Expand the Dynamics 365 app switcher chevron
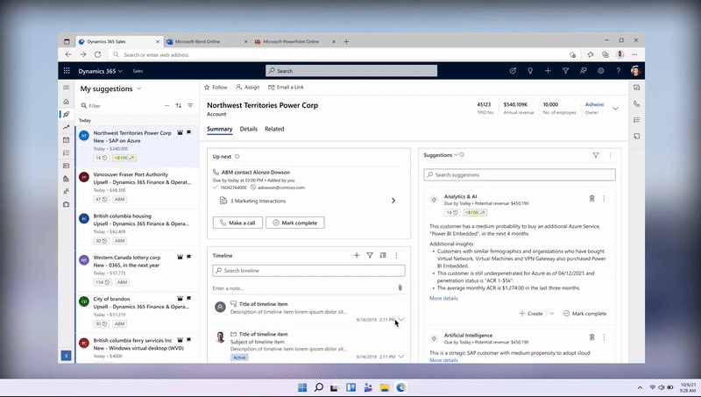This screenshot has height=397, width=701. (x=120, y=71)
